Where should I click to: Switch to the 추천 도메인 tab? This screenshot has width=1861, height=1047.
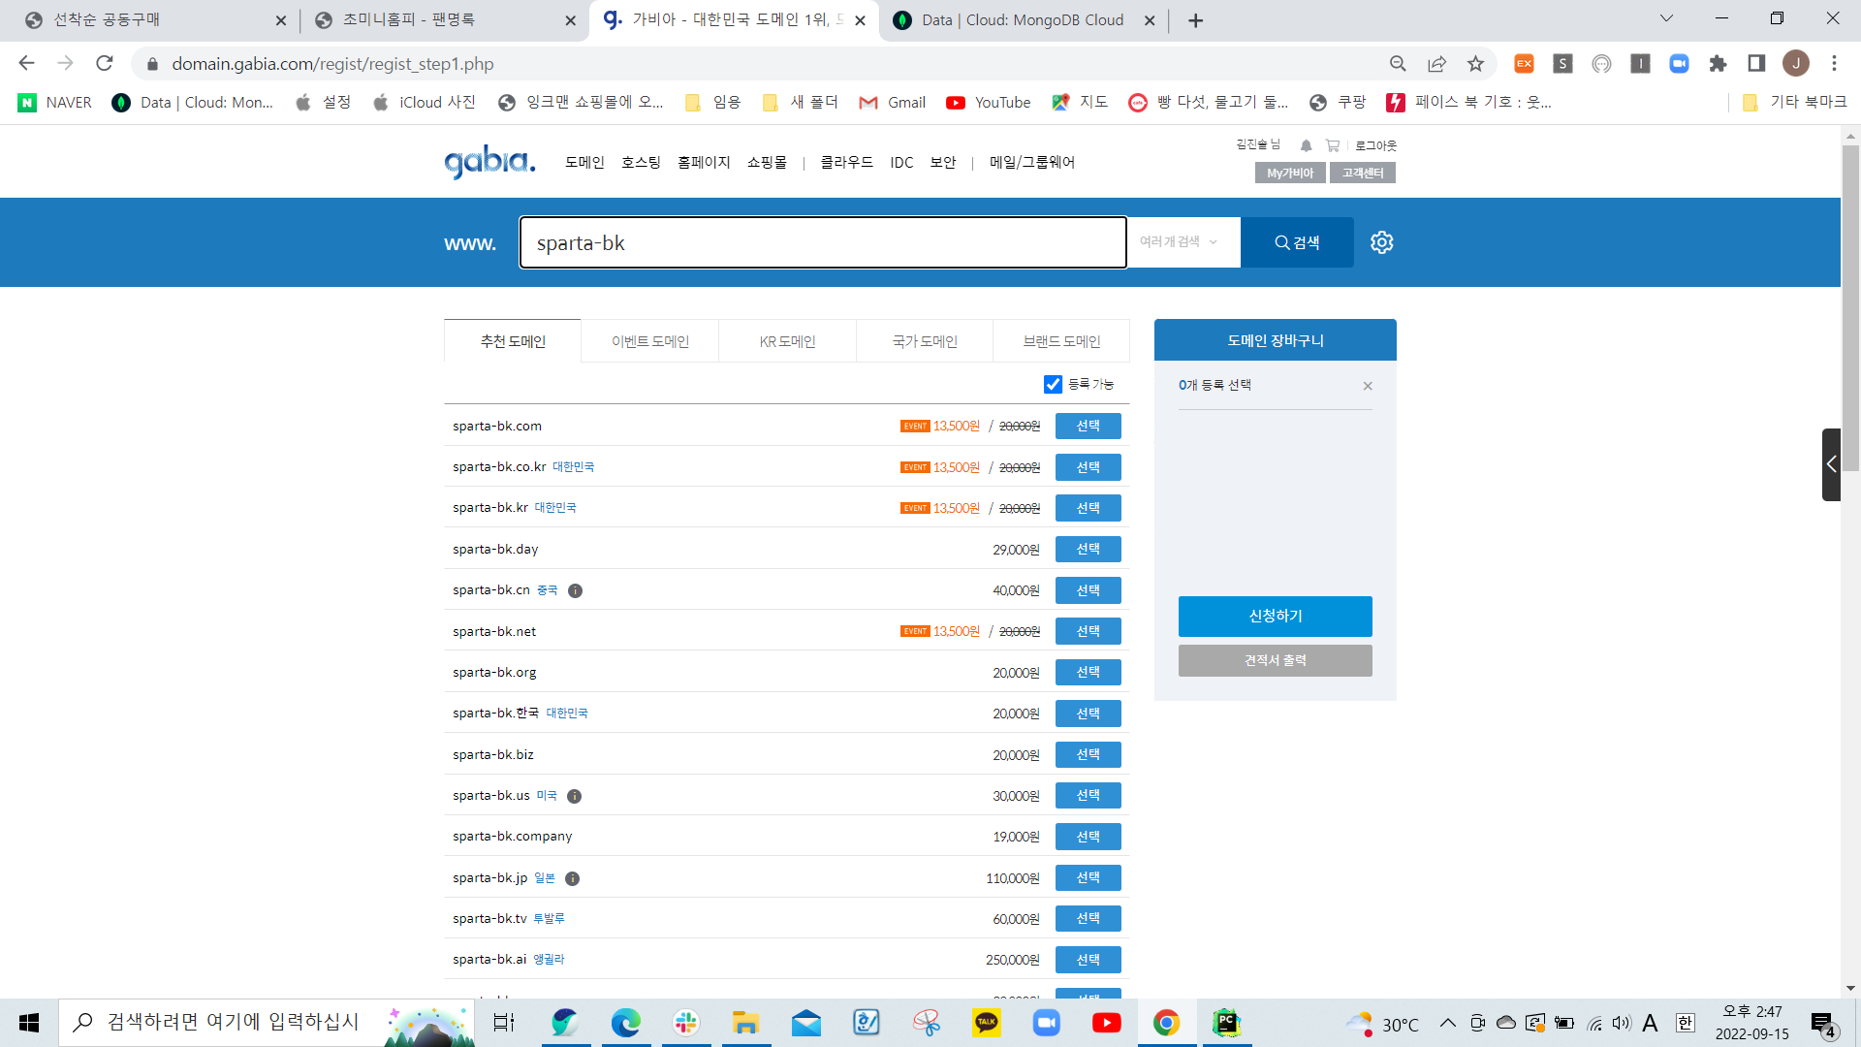tap(513, 341)
